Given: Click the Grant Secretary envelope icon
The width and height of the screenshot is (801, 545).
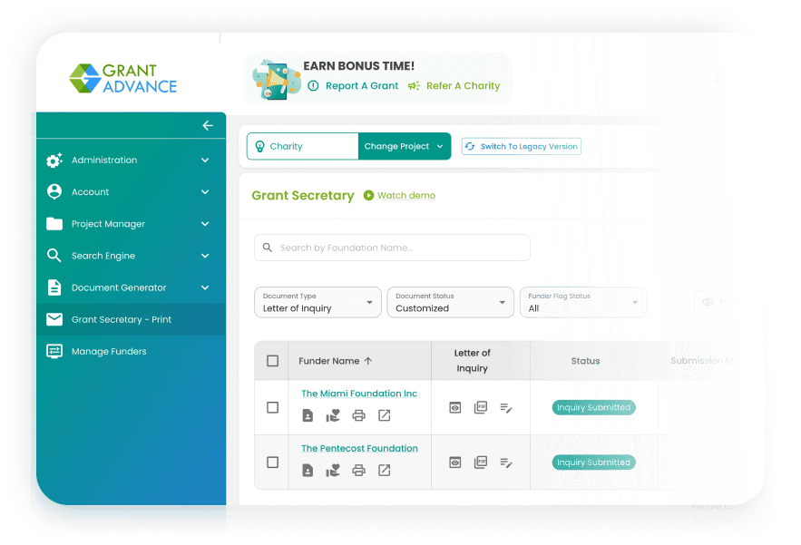Looking at the screenshot, I should tap(54, 319).
